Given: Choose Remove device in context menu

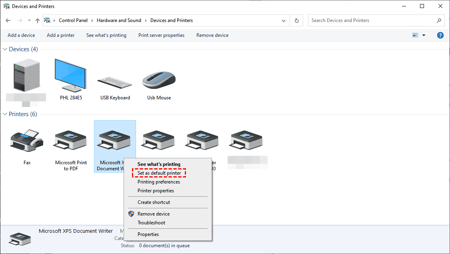Looking at the screenshot, I should pyautogui.click(x=154, y=214).
